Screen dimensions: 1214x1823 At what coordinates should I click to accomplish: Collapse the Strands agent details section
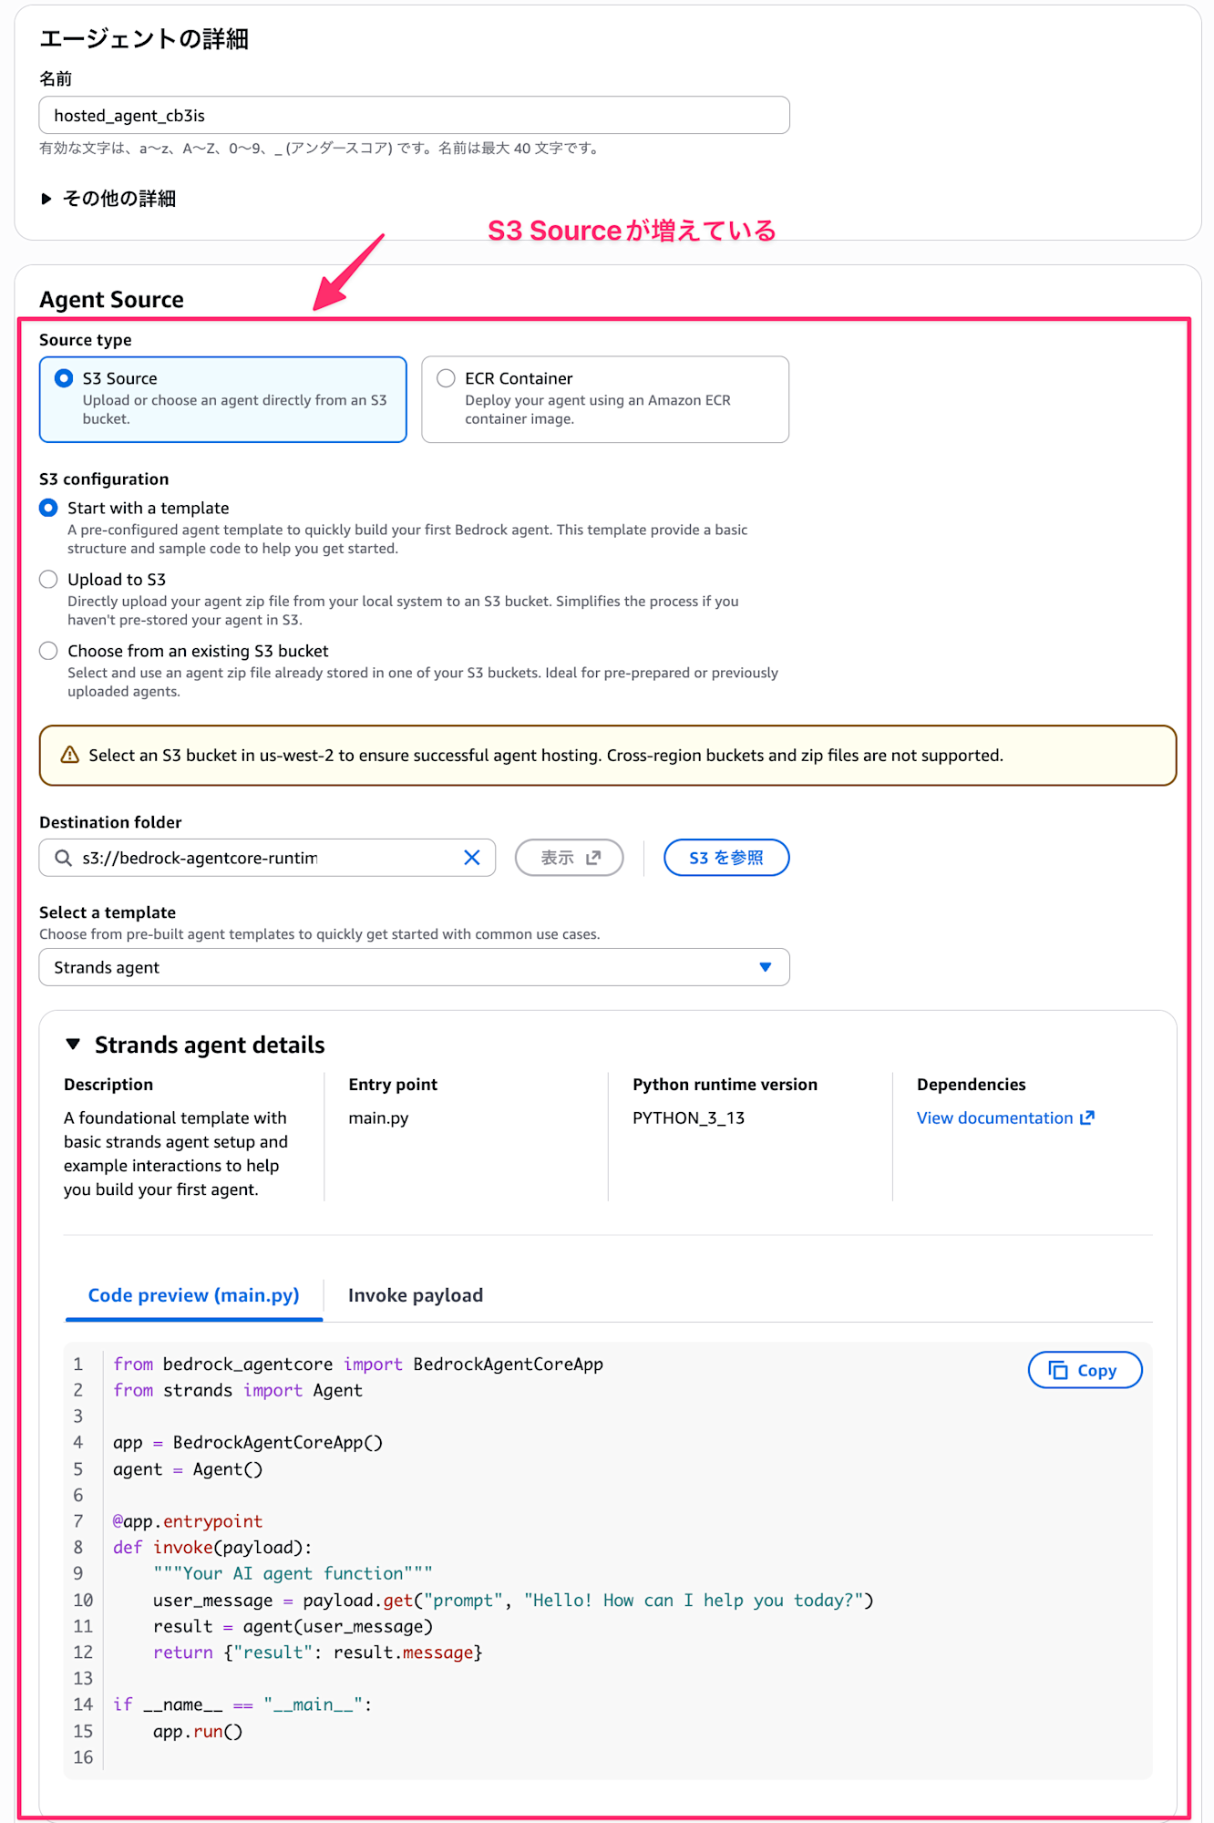coord(74,1045)
